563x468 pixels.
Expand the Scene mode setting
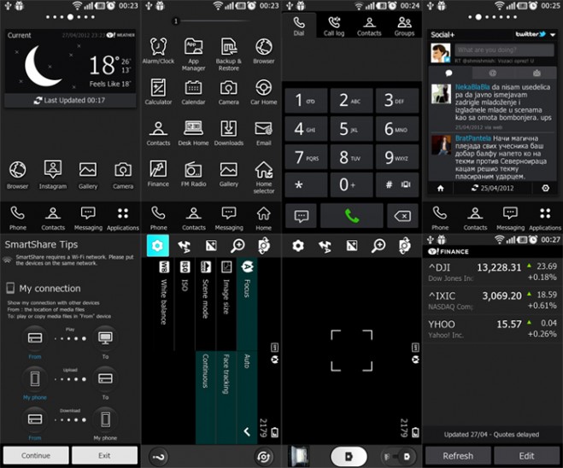click(205, 304)
